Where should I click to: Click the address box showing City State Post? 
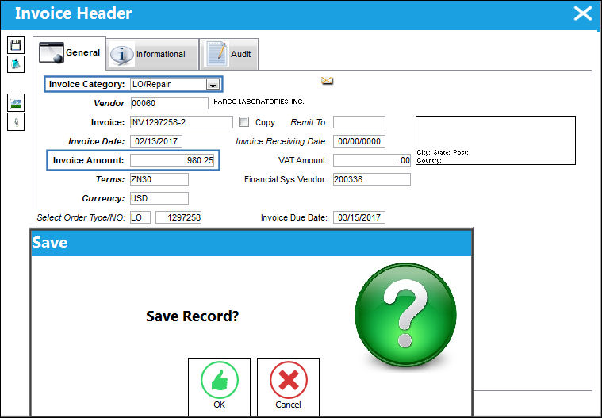coord(496,140)
